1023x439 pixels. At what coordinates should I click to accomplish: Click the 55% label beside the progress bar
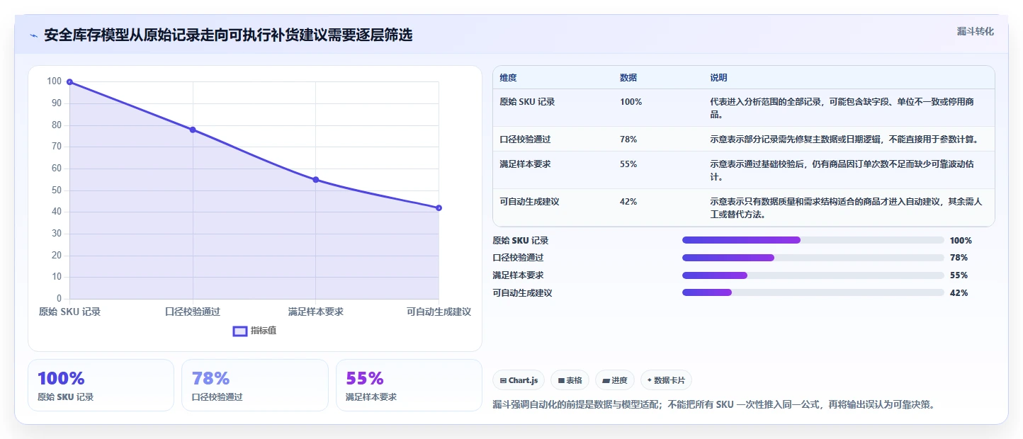(959, 275)
